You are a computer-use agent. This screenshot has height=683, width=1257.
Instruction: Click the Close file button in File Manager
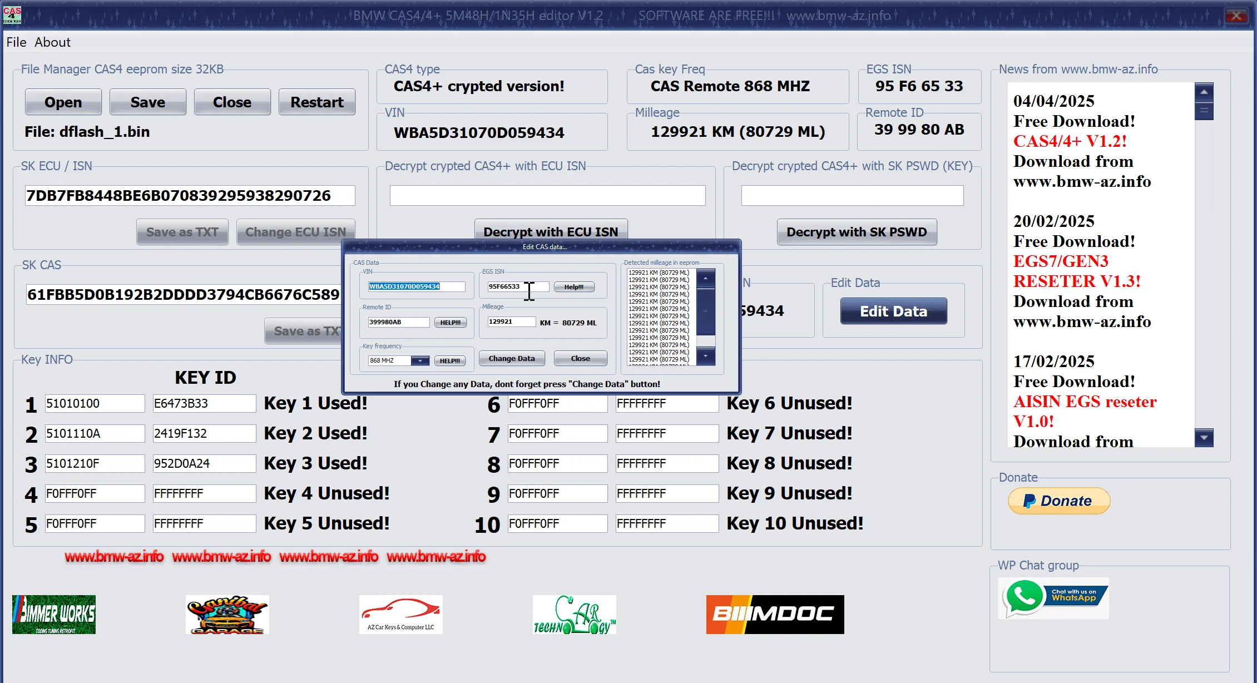(232, 102)
